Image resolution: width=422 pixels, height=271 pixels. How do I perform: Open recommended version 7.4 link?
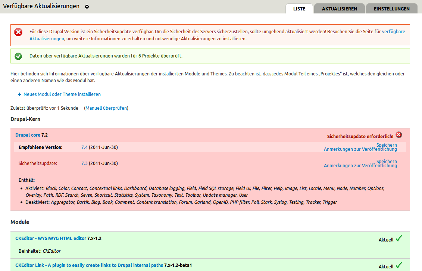point(84,147)
